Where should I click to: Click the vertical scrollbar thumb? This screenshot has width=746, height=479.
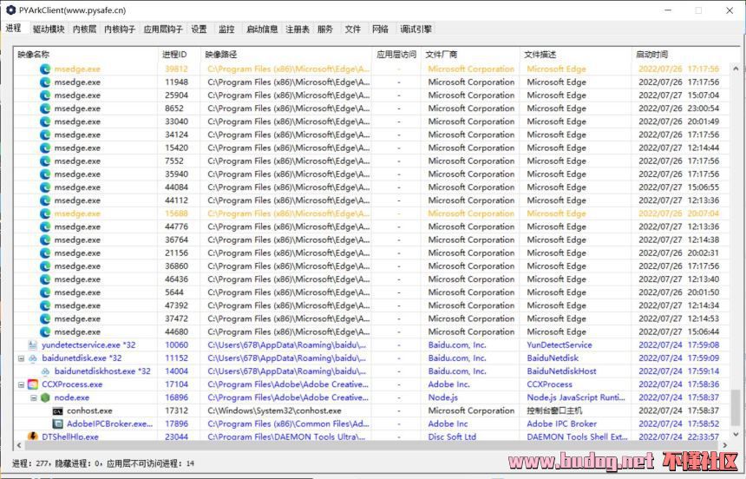coord(736,408)
